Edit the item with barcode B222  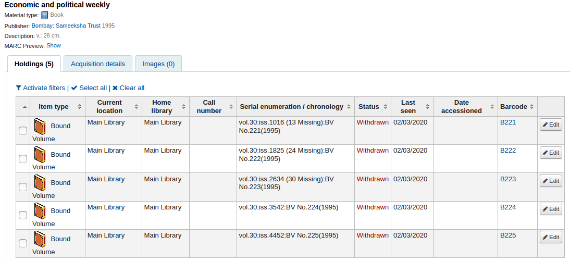(x=551, y=153)
